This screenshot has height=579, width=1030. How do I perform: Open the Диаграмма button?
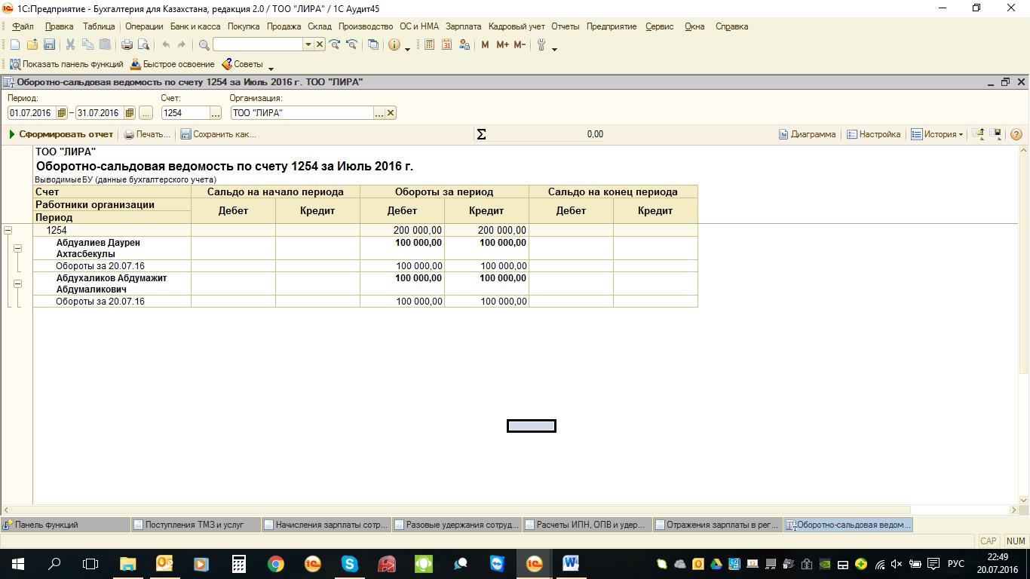807,134
